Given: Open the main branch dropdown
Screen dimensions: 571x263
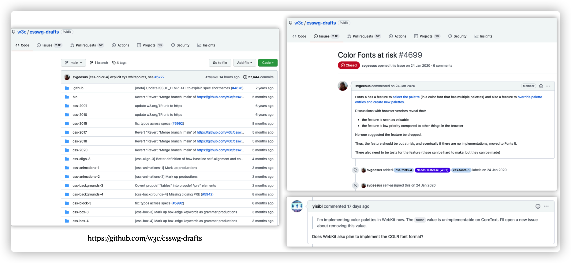Looking at the screenshot, I should pyautogui.click(x=73, y=63).
